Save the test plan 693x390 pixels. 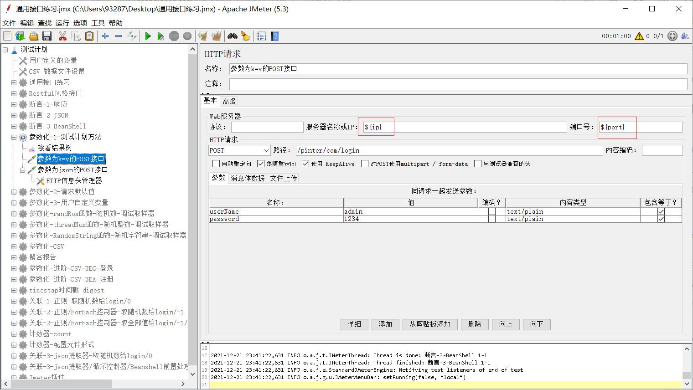[47, 36]
